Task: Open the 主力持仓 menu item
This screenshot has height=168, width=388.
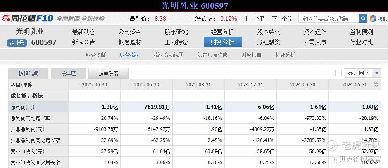Action: click(176, 42)
